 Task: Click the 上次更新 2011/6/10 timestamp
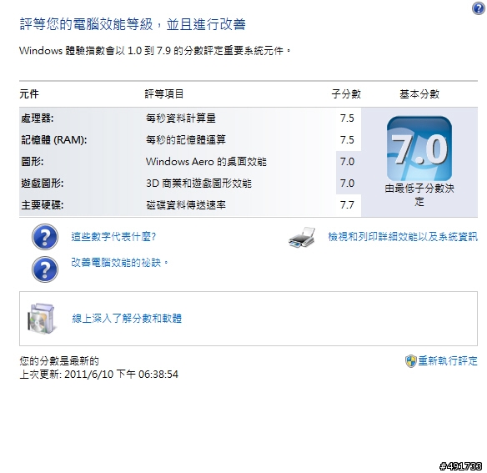coord(98,375)
